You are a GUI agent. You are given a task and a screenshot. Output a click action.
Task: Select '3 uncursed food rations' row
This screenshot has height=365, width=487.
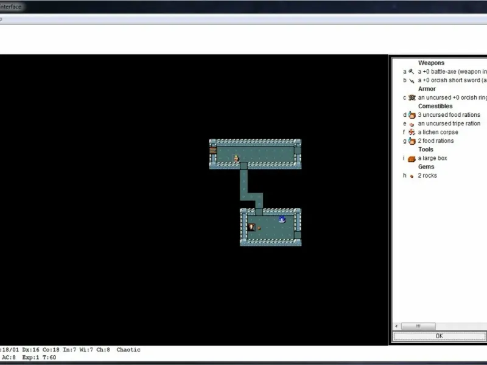point(442,115)
